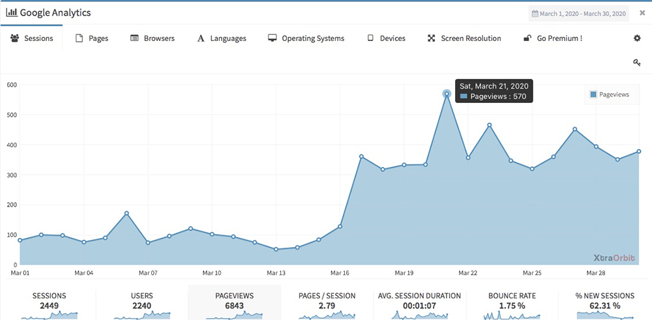Screen dimensions: 652x320
Task: Click the Languages letter A icon
Action: (201, 38)
